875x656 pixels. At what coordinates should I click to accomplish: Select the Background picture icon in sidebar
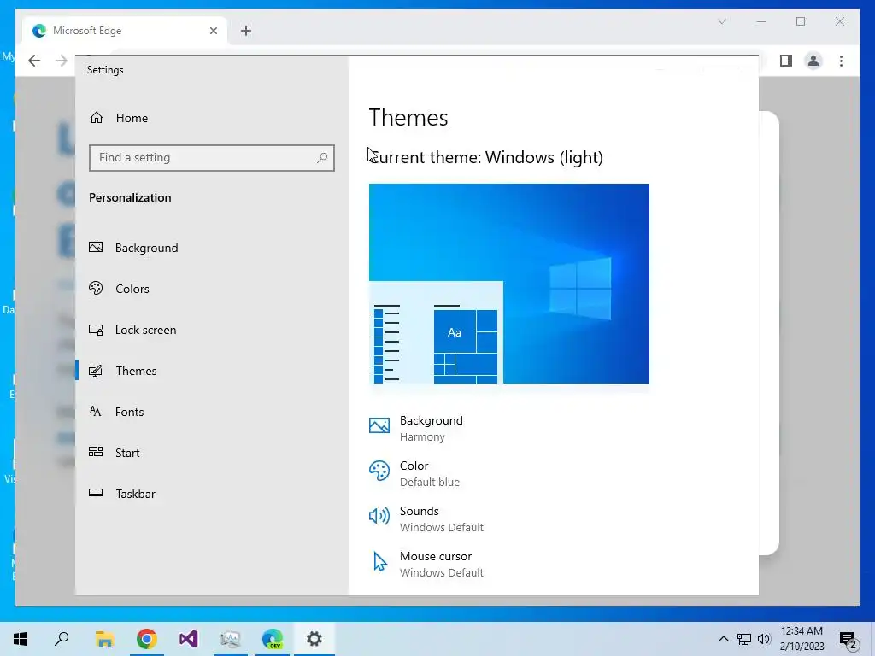(96, 247)
